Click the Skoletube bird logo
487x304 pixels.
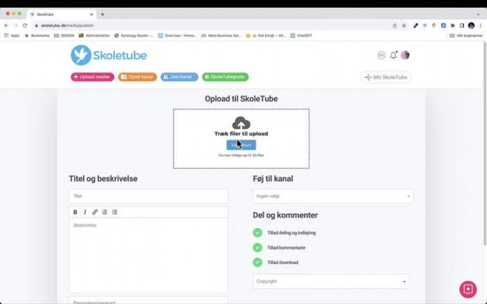coord(81,55)
